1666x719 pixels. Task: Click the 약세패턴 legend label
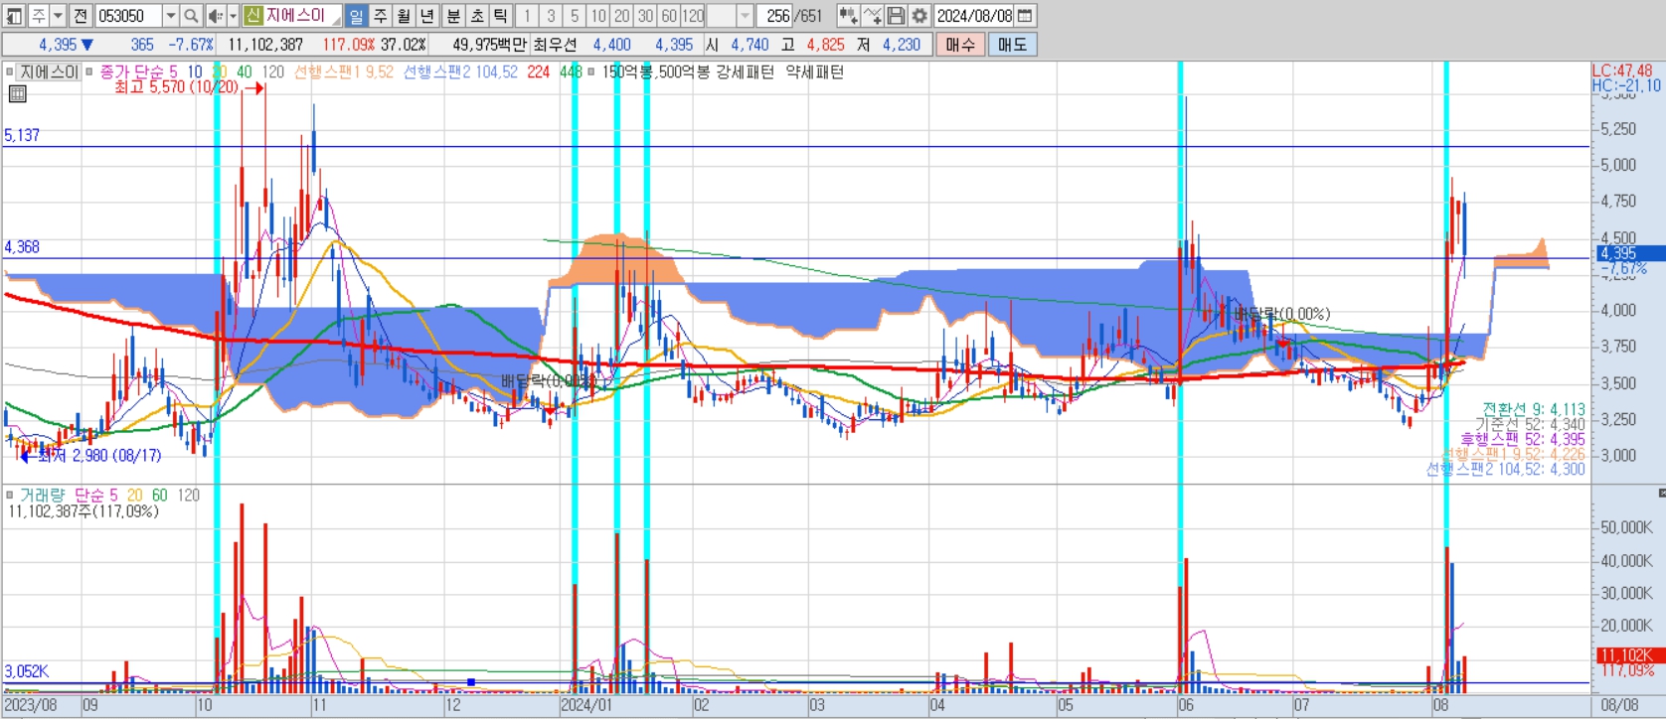pyautogui.click(x=814, y=72)
